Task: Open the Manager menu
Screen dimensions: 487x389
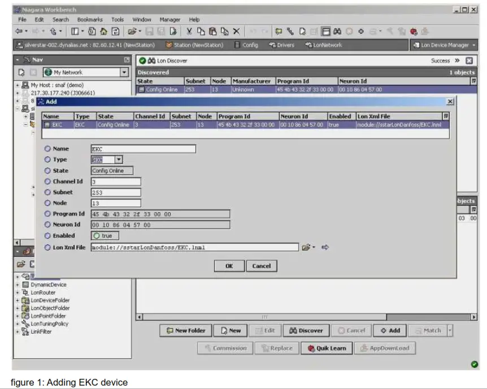Action: (169, 19)
